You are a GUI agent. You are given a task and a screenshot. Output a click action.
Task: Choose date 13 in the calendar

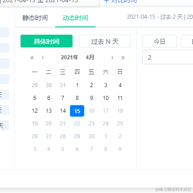click(x=49, y=111)
